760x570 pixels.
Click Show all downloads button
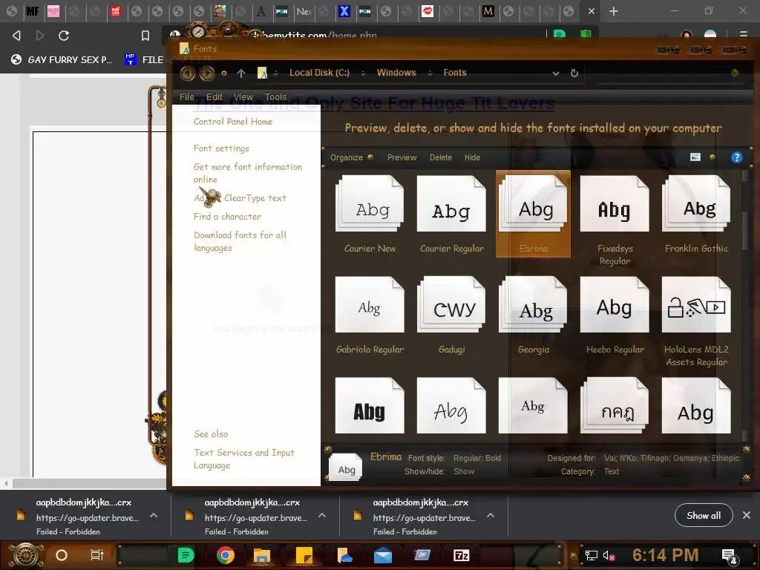(x=704, y=515)
